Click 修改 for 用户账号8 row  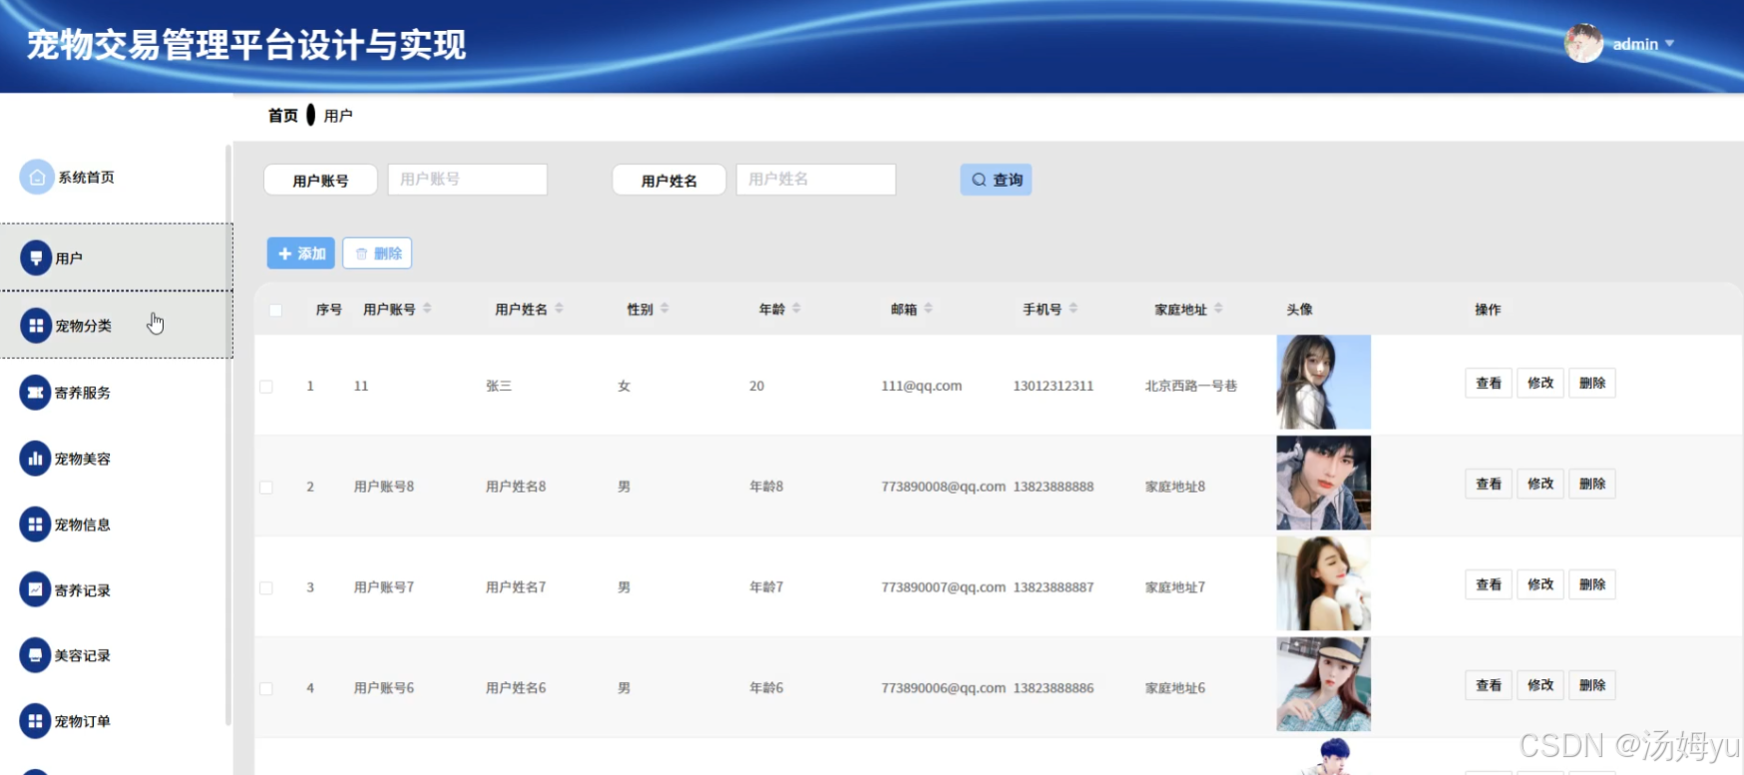1540,484
